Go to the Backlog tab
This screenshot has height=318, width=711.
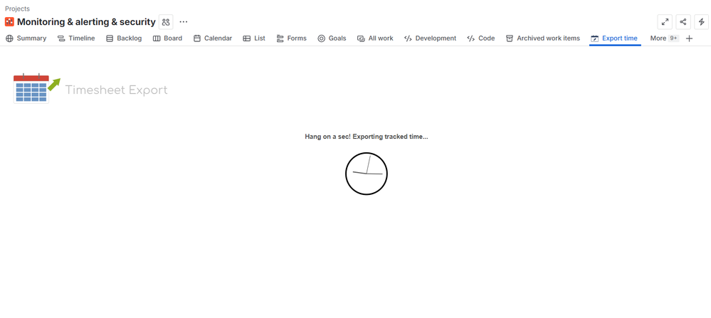coord(124,38)
